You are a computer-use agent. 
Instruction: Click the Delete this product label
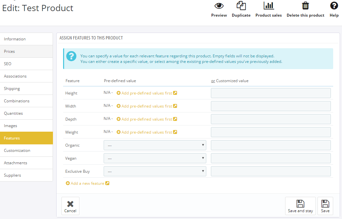coord(305,15)
